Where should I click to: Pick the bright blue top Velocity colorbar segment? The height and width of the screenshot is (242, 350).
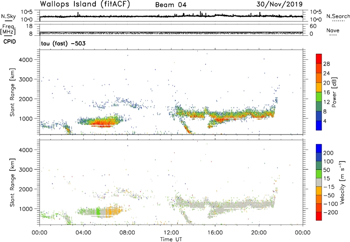point(319,149)
